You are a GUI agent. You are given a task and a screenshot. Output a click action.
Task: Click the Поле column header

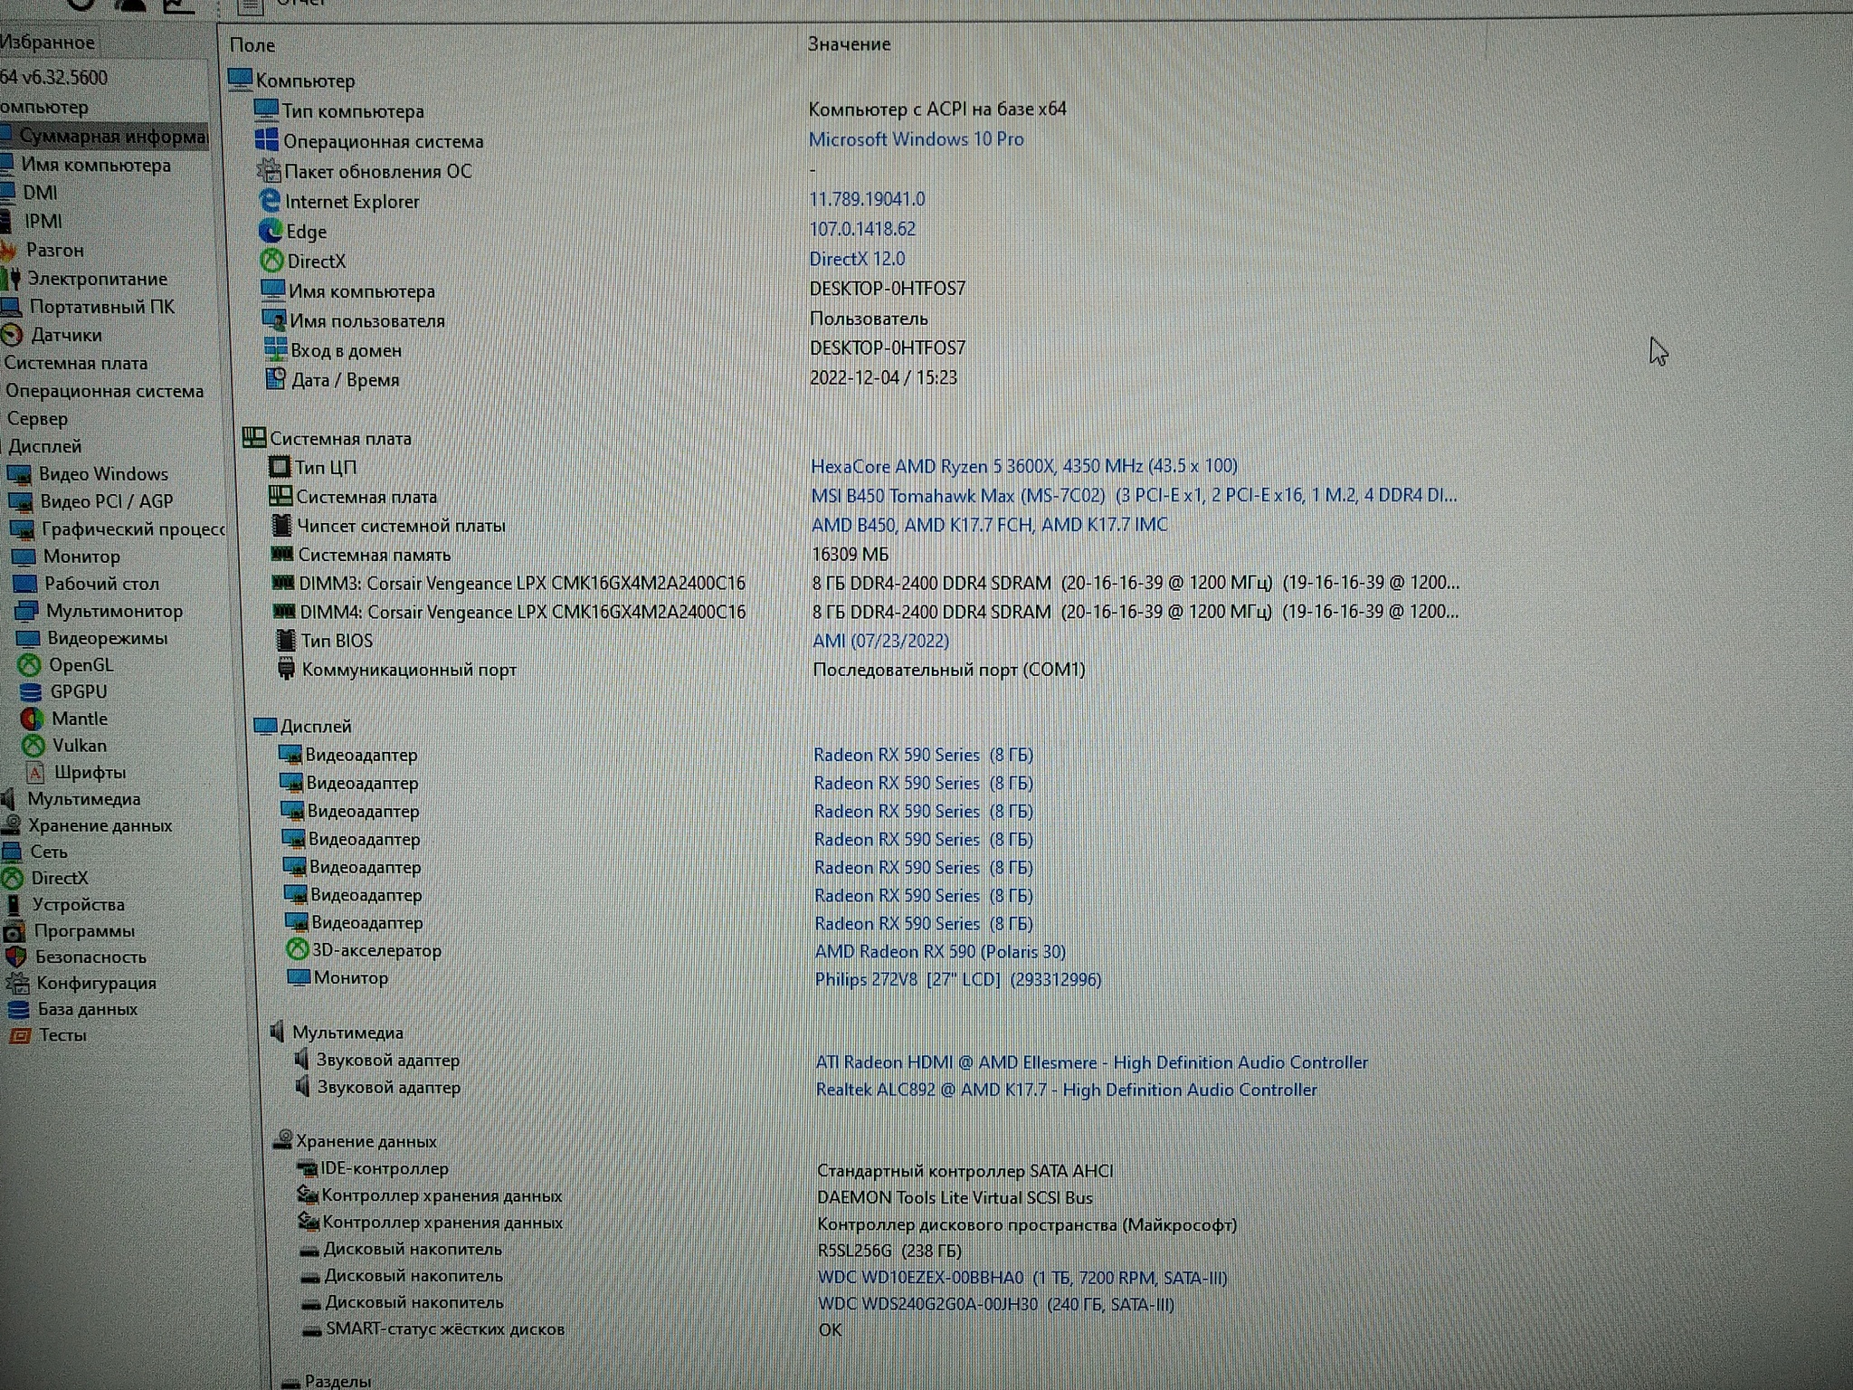pos(252,45)
